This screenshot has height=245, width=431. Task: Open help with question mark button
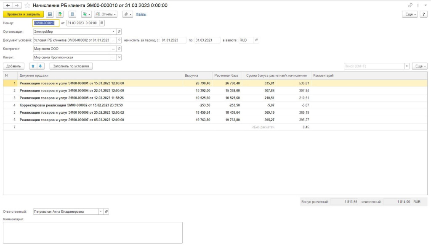point(424,14)
